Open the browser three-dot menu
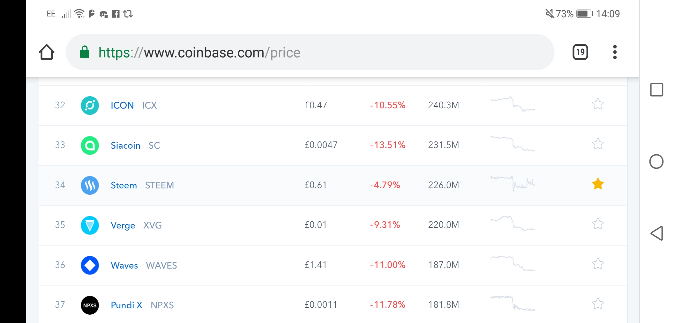674x323 pixels. [615, 52]
